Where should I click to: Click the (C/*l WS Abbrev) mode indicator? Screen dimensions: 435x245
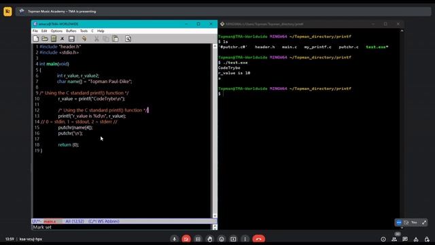point(104,221)
